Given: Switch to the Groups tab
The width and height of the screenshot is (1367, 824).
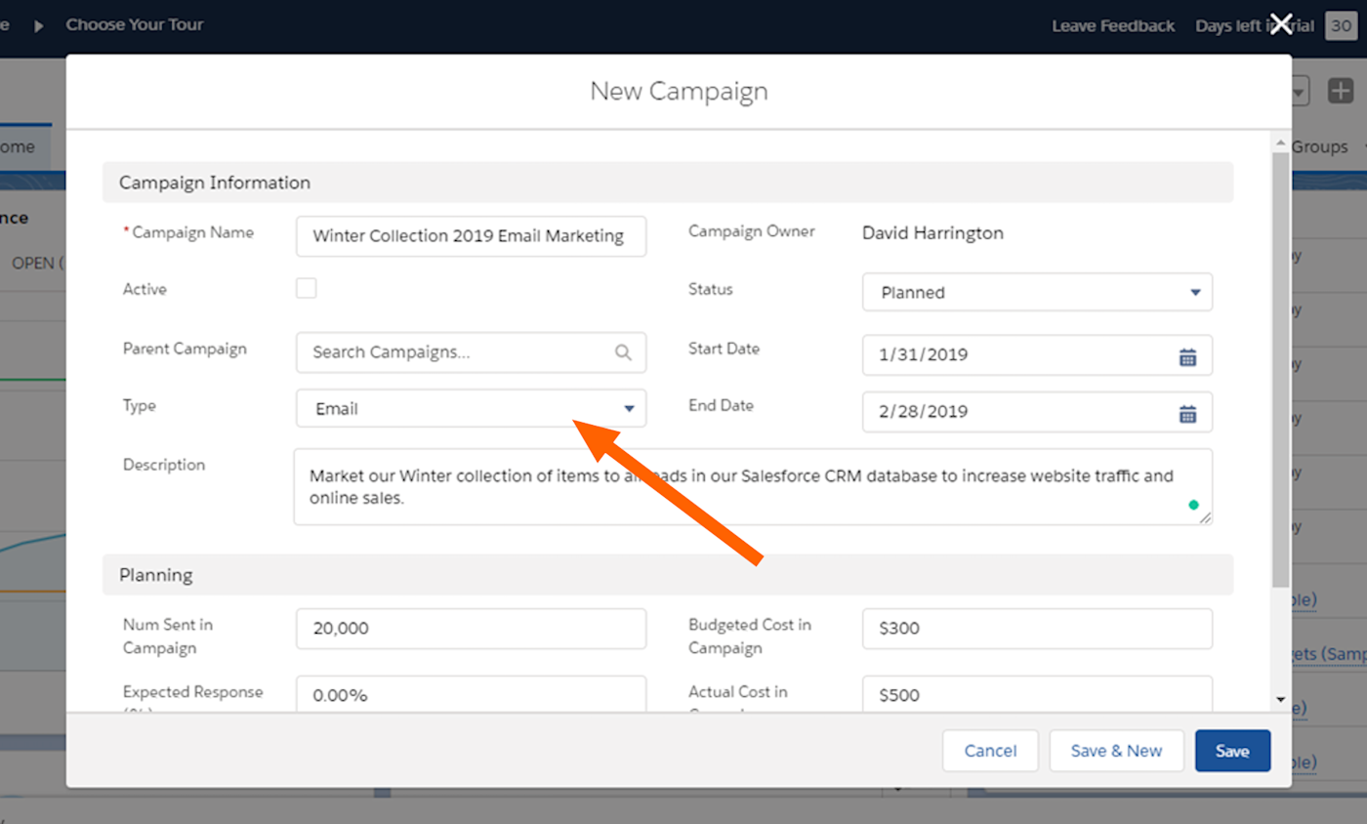Looking at the screenshot, I should point(1319,146).
